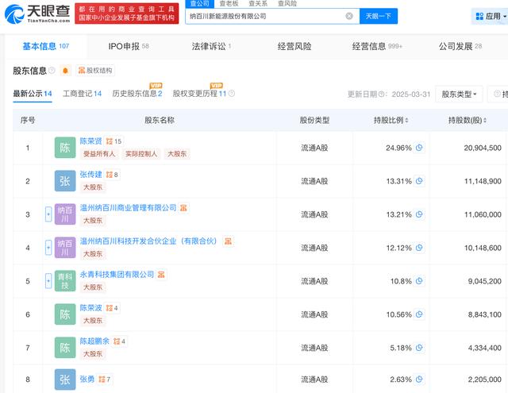Image resolution: width=508 pixels, height=393 pixels.
Task: Switch to 最新公示 sub-tab
Action: [x=33, y=94]
